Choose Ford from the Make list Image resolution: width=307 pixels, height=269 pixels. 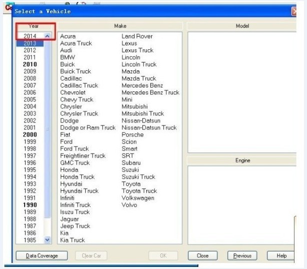click(x=67, y=142)
